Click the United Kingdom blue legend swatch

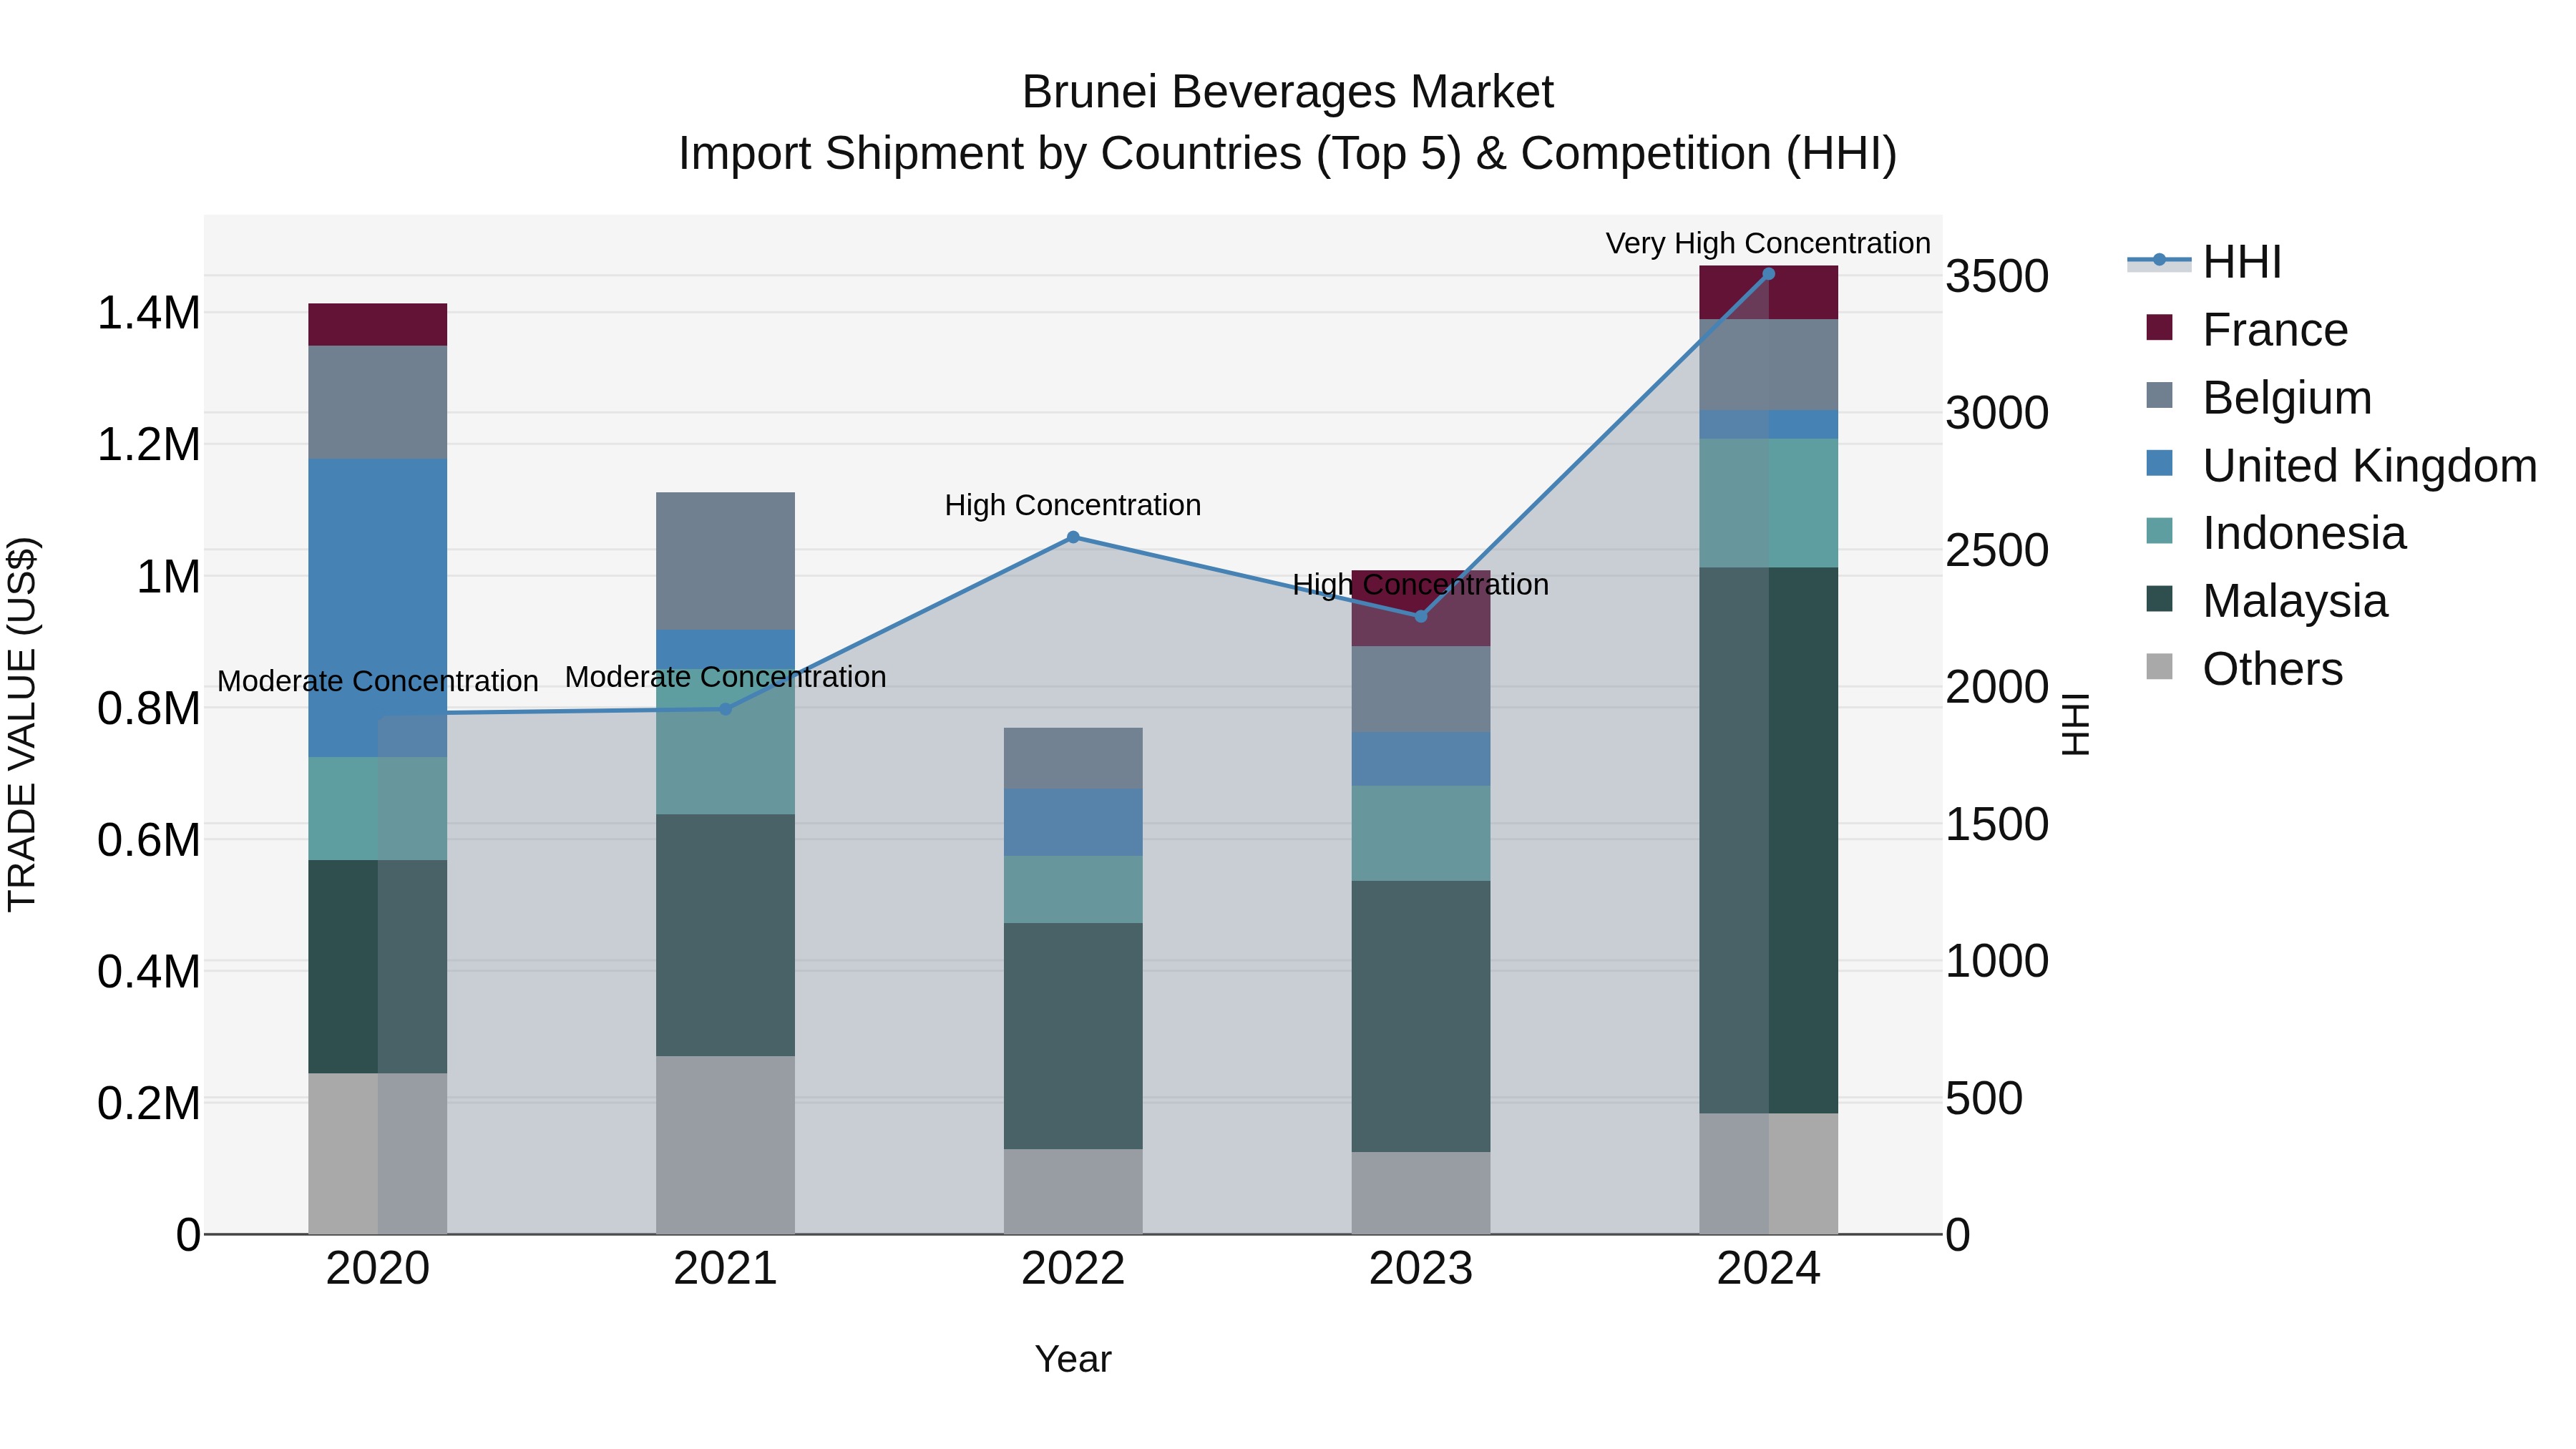[2159, 463]
